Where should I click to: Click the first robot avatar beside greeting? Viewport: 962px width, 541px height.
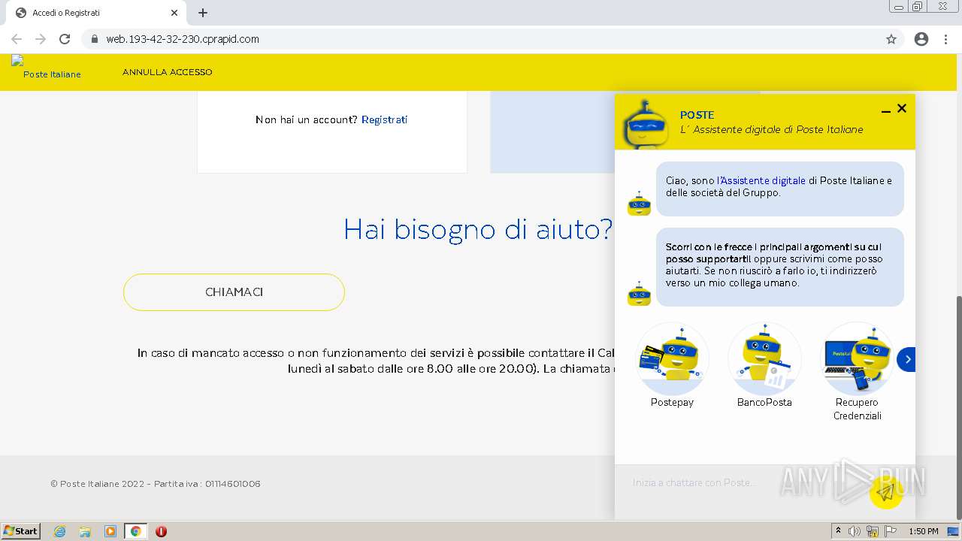639,204
